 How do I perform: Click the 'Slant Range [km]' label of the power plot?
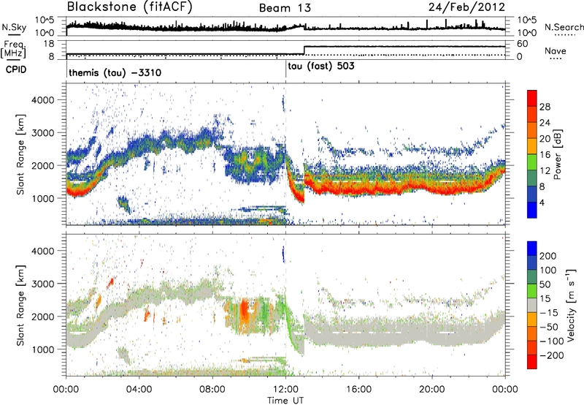pyautogui.click(x=20, y=154)
